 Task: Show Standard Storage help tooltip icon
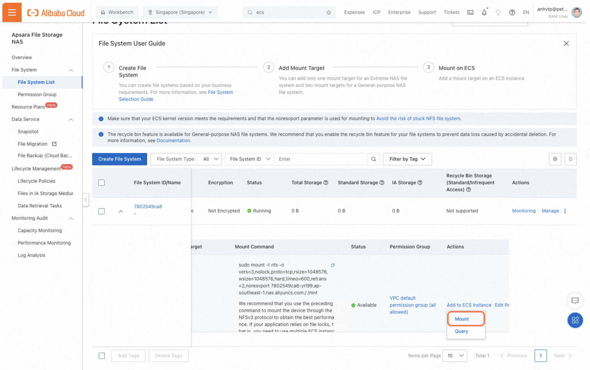(382, 183)
